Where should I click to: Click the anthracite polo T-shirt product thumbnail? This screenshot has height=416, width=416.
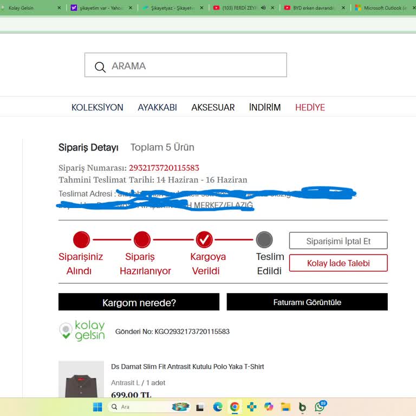click(81, 379)
